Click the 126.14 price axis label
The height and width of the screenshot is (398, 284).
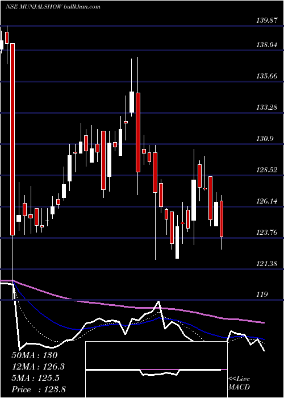(x=266, y=201)
